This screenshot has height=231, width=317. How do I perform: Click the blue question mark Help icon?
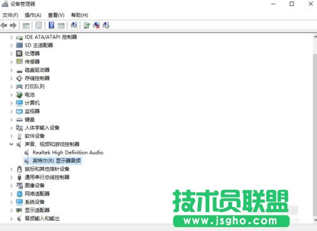[x=51, y=25]
